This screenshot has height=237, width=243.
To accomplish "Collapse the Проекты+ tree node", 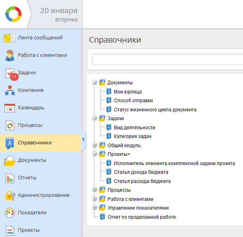I will click(x=94, y=154).
